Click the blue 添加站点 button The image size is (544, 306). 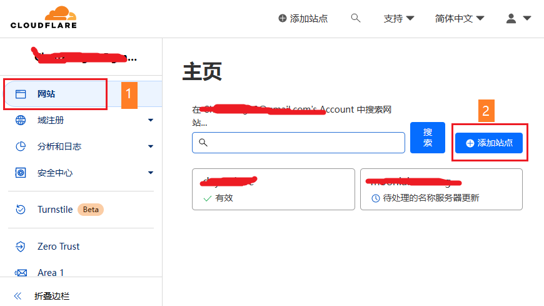coord(489,143)
